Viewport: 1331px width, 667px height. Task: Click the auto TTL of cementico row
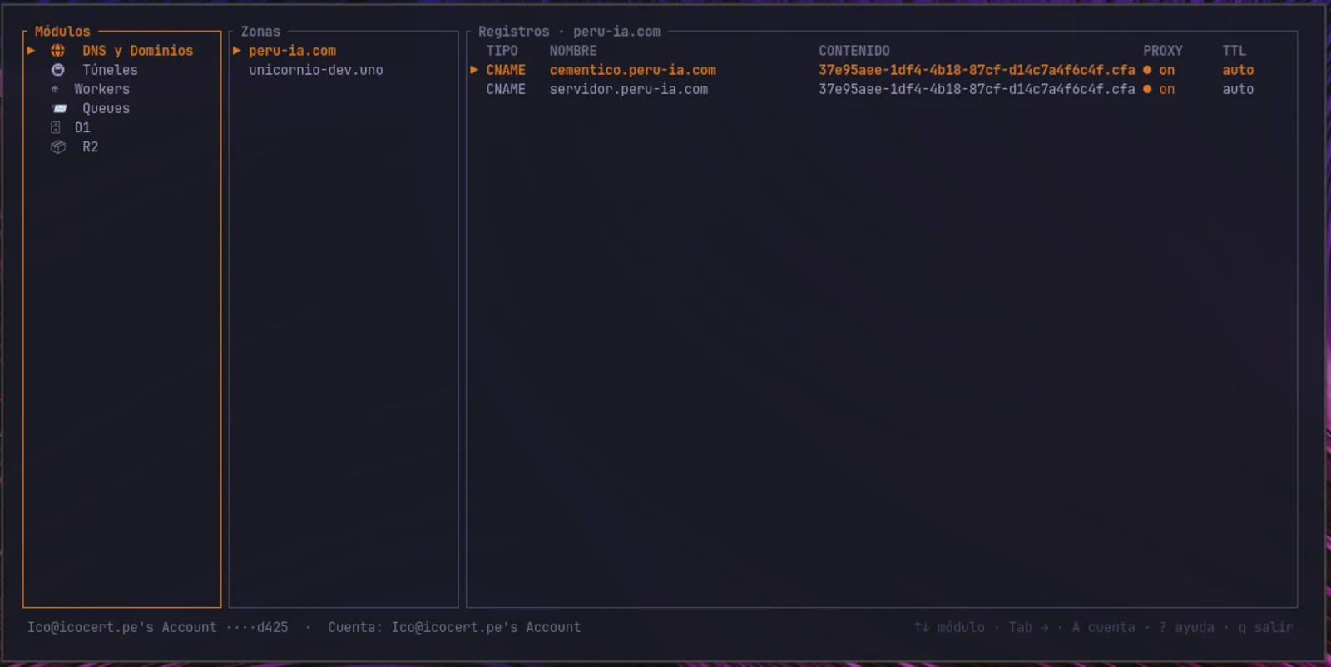1238,70
